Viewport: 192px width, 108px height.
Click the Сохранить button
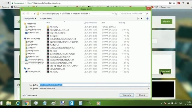127,95
